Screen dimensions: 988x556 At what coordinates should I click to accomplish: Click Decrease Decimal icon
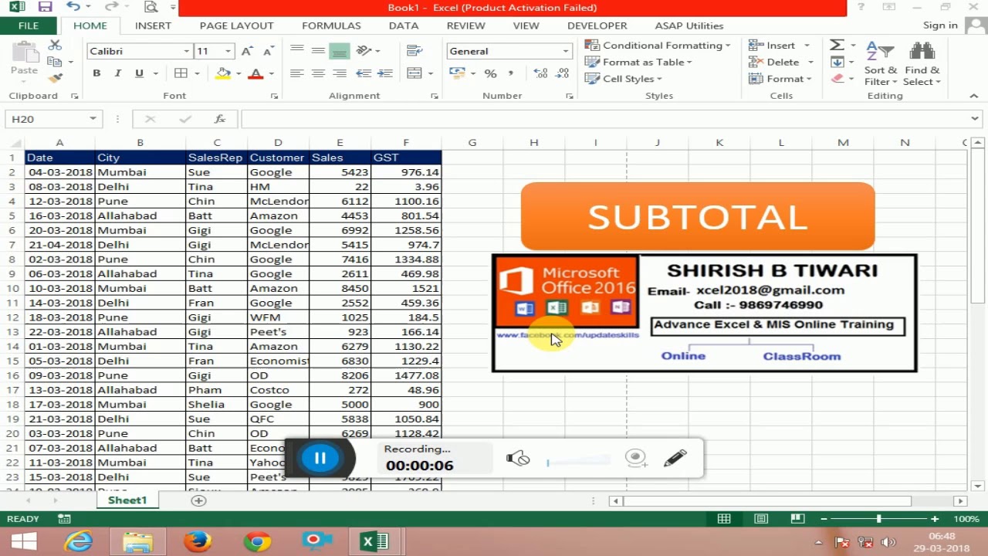(562, 73)
